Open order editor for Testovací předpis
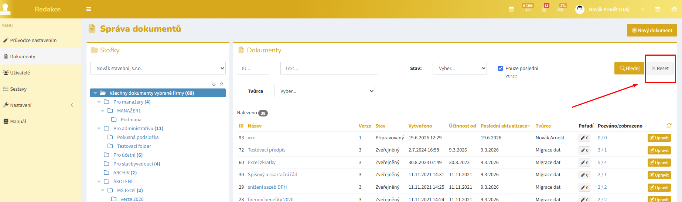 click(584, 150)
